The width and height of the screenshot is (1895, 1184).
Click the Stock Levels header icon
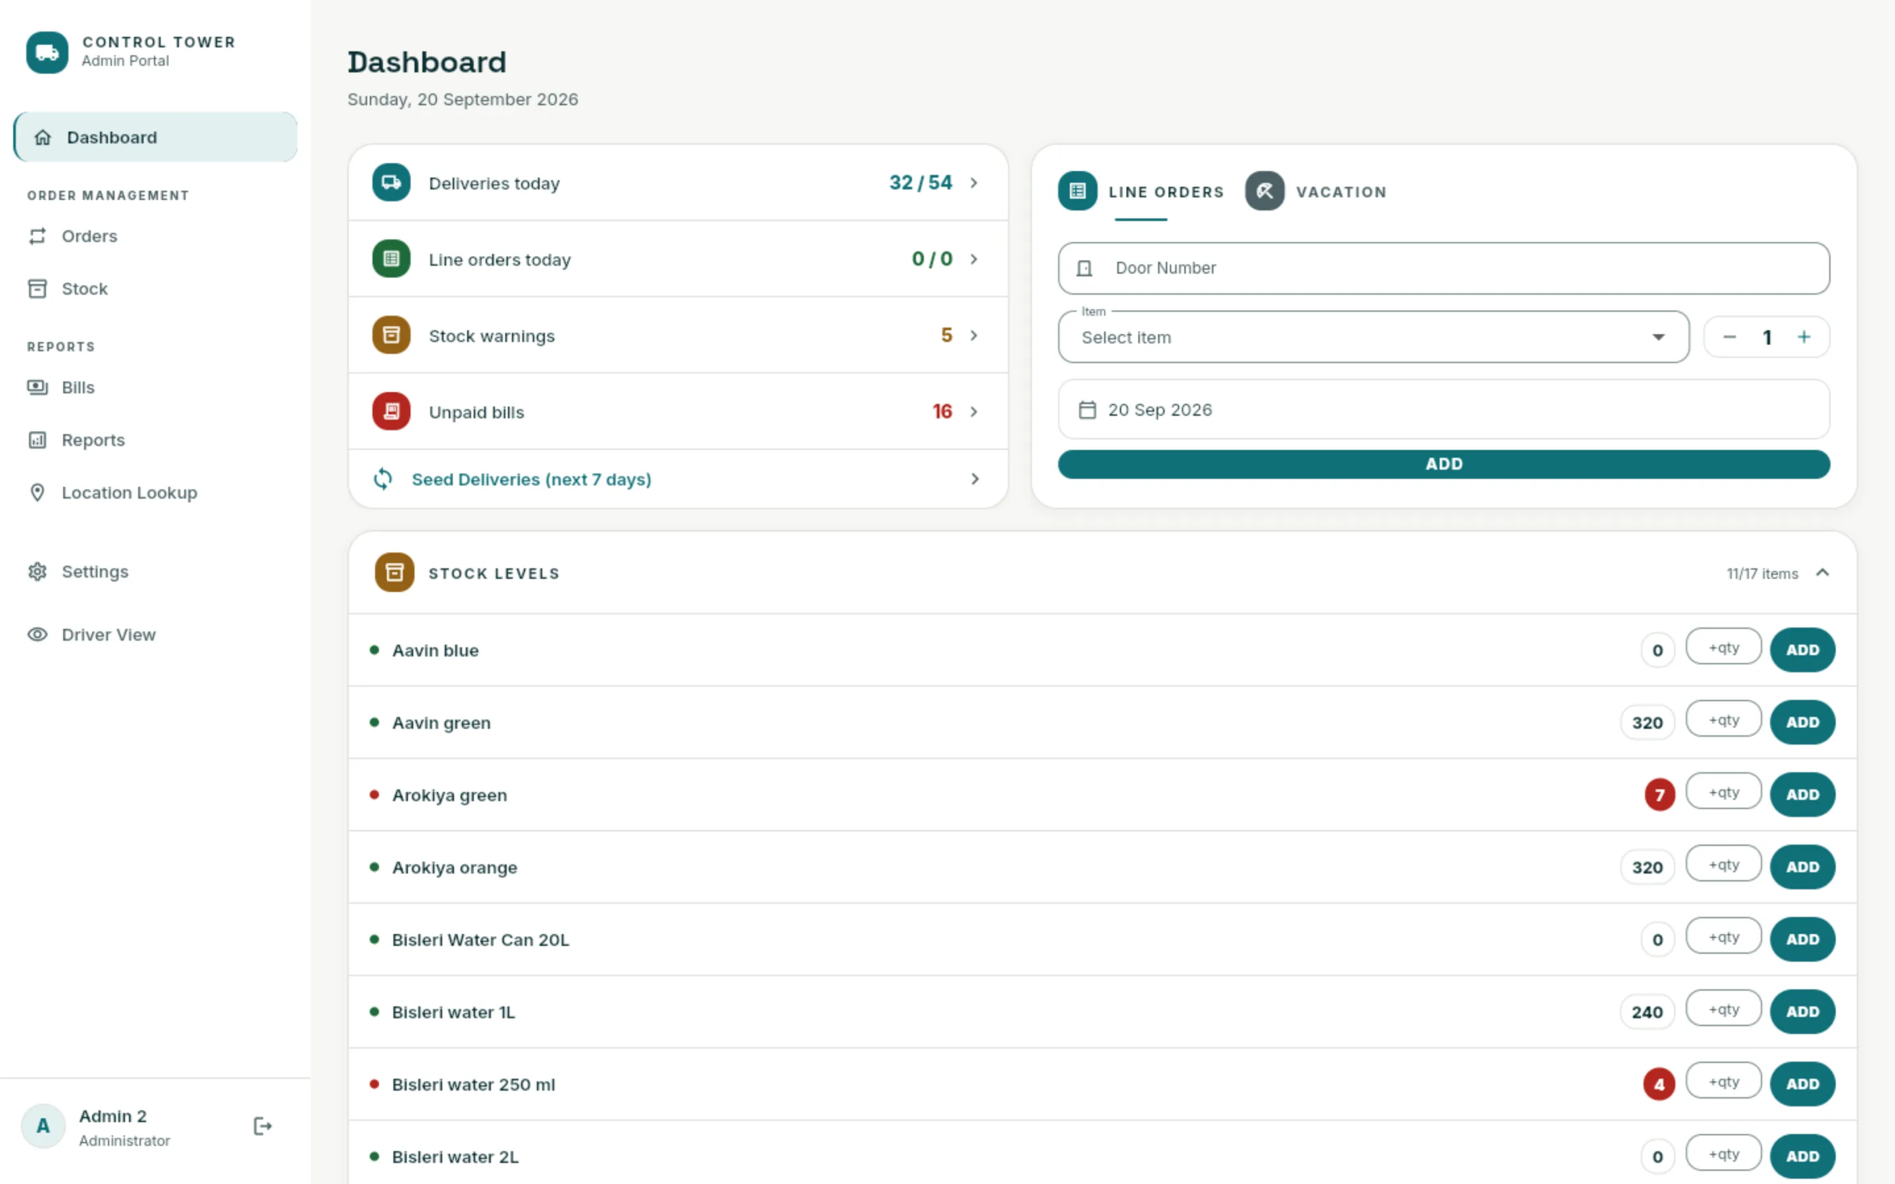pos(395,572)
